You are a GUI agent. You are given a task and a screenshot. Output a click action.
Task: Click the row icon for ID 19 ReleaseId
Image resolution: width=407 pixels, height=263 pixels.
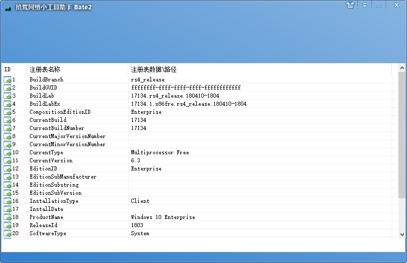pyautogui.click(x=8, y=225)
